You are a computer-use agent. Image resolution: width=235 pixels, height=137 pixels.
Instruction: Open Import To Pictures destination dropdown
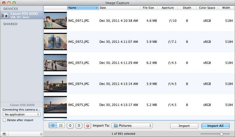pos(132,126)
